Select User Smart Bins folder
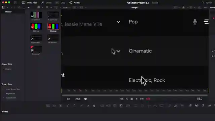Image resolution: width=215 pixels, height=121 pixels. pos(13,89)
